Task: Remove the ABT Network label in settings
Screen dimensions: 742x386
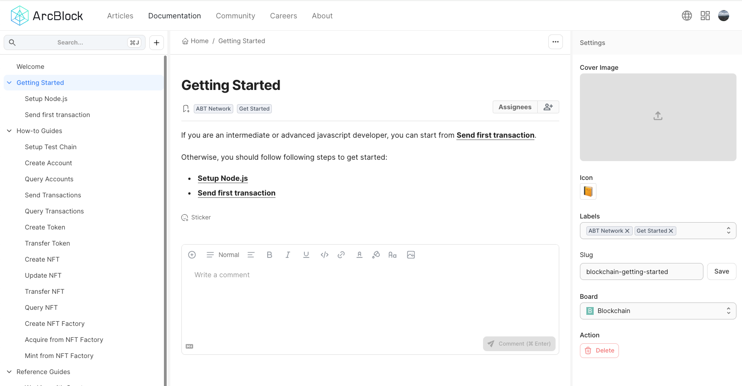Action: (x=627, y=231)
